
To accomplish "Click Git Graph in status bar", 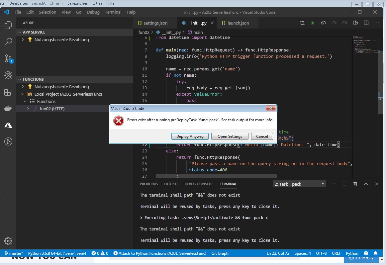I will pyautogui.click(x=220, y=253).
